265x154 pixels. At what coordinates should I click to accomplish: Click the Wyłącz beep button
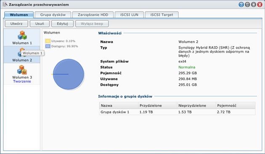tap(92, 23)
